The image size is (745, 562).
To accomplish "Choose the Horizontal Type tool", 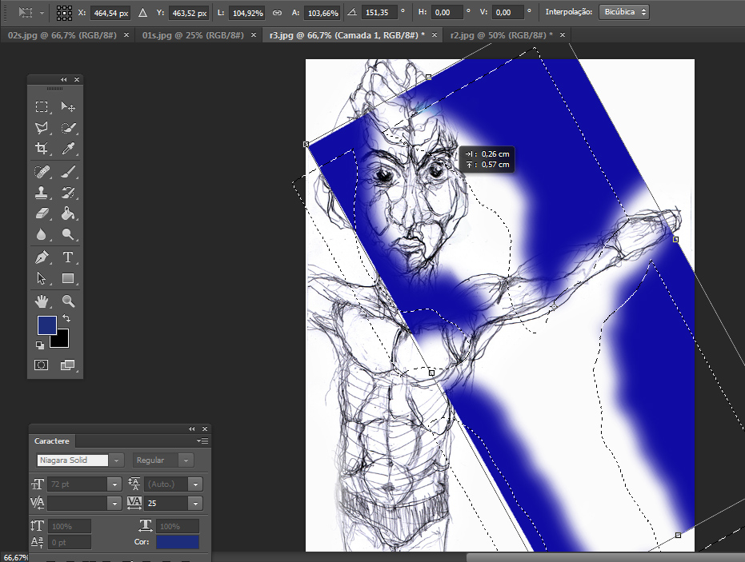I will 69,257.
